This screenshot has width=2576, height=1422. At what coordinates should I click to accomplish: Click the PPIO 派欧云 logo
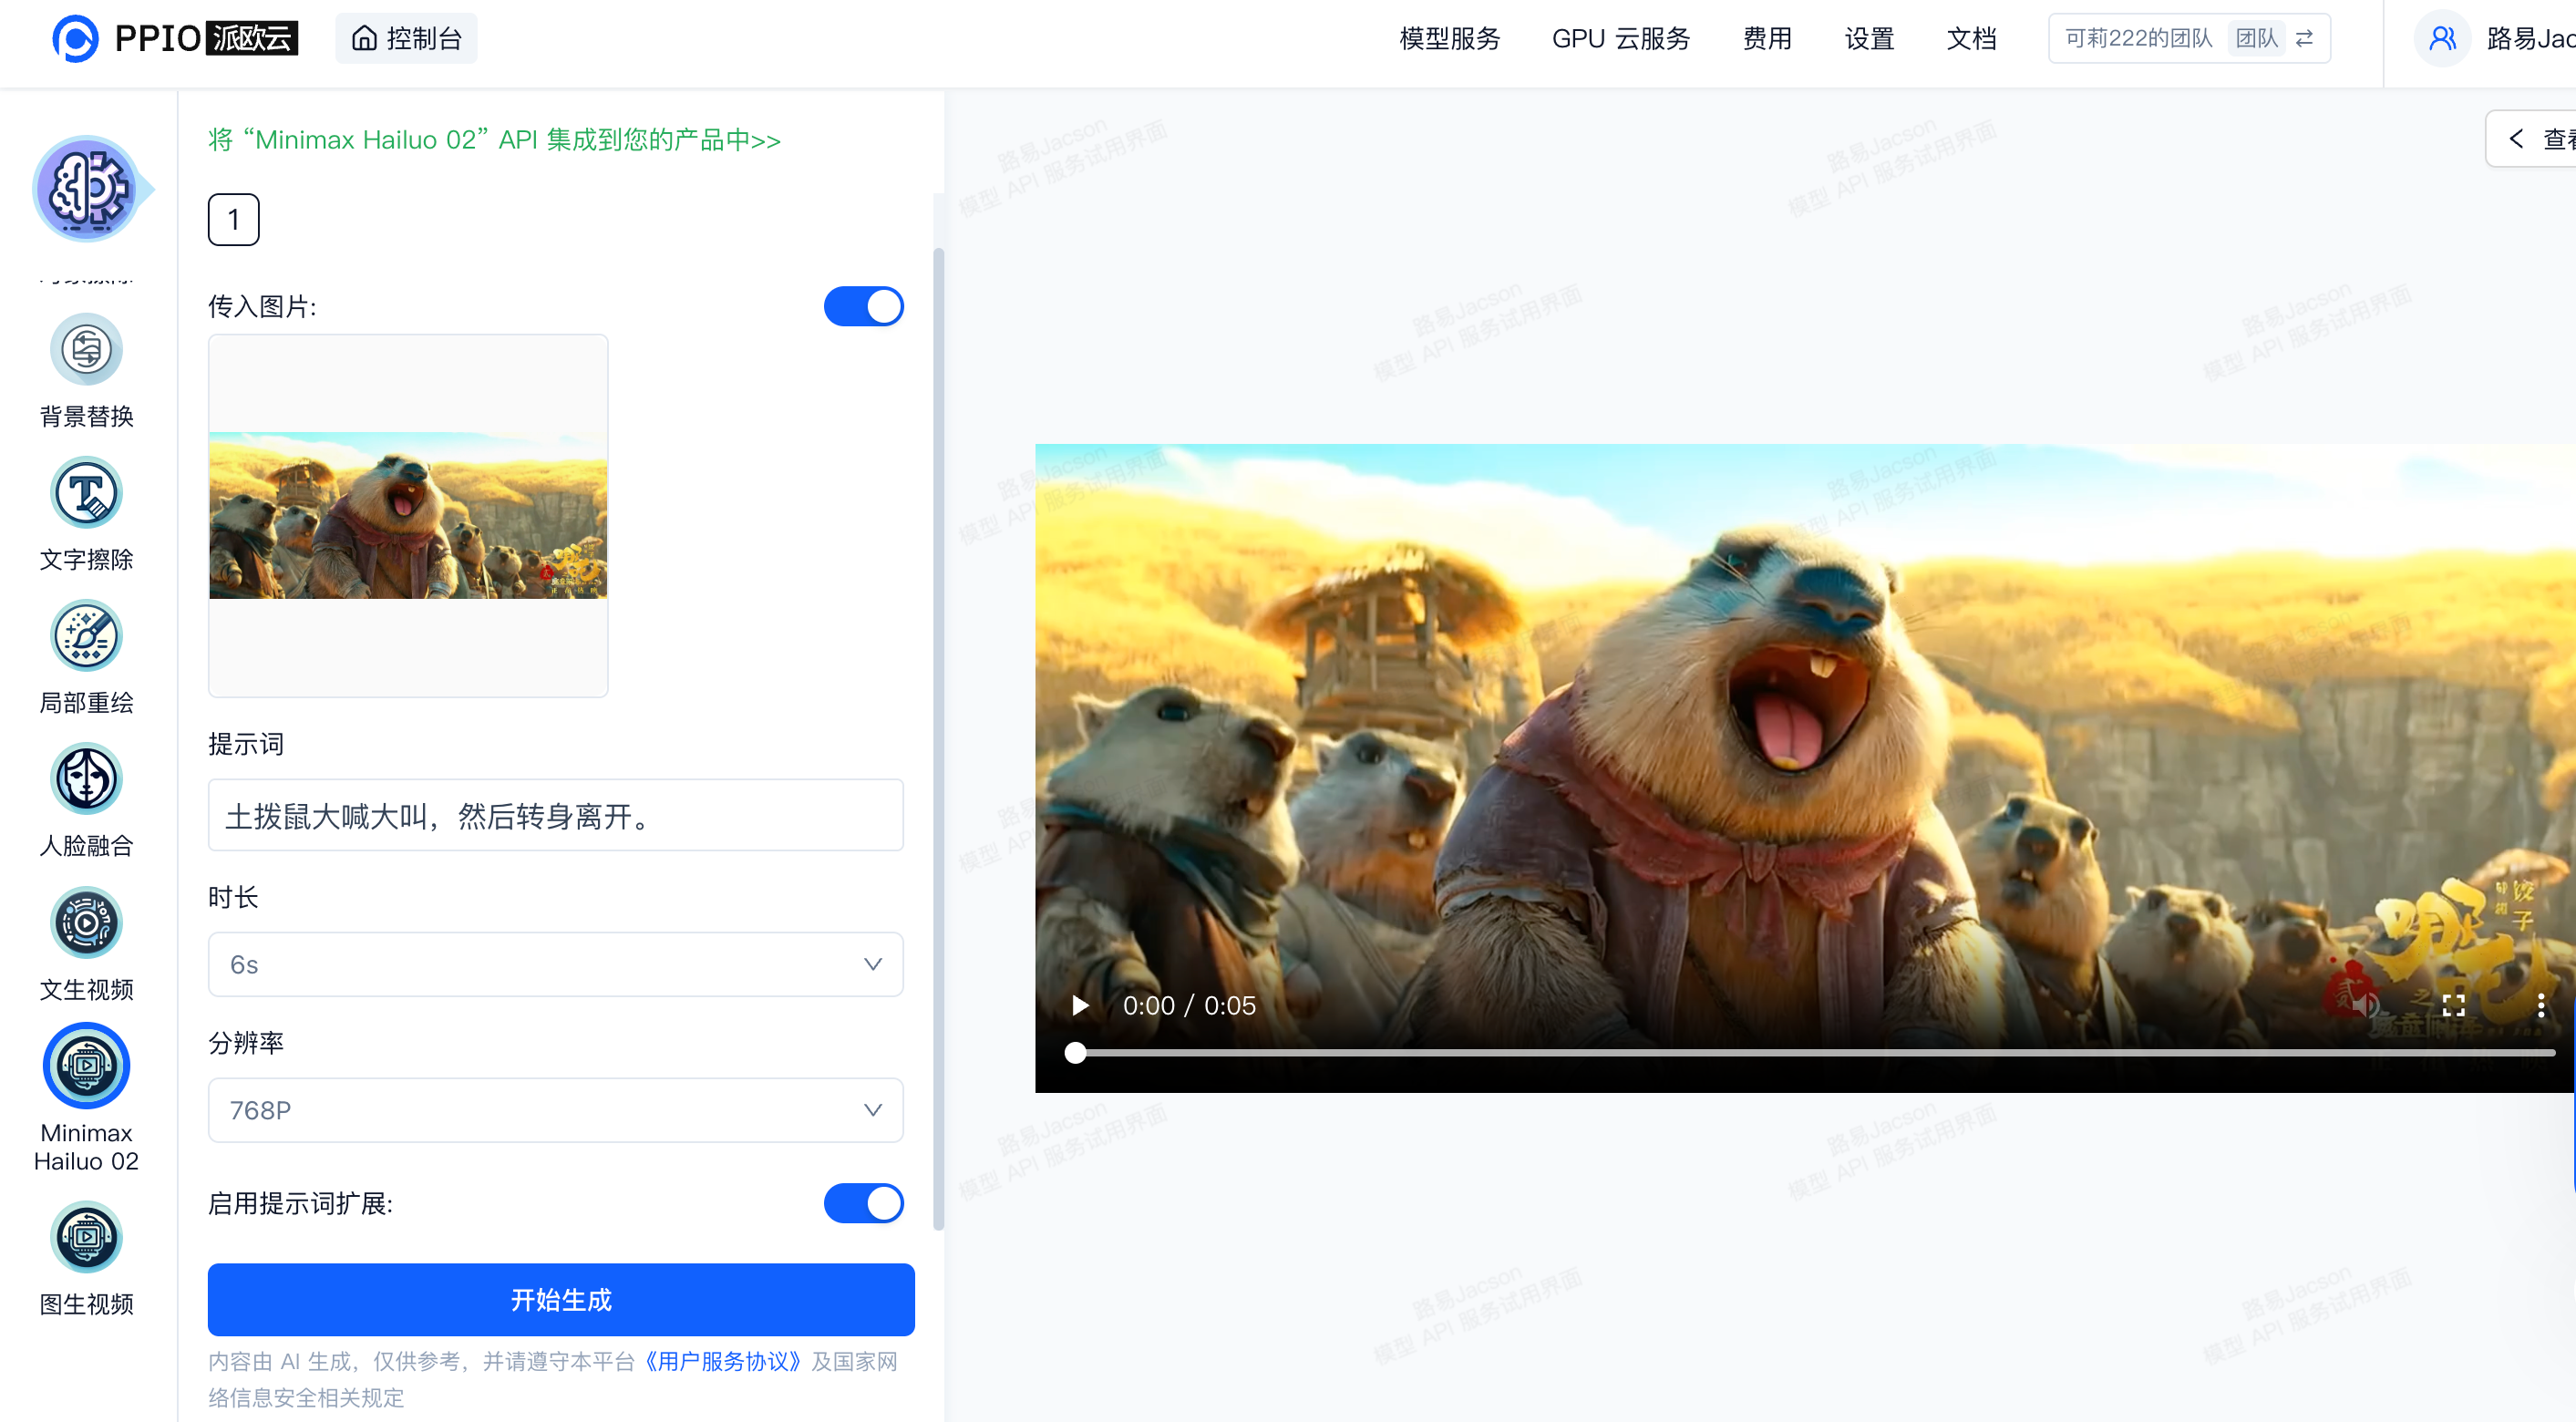tap(174, 39)
